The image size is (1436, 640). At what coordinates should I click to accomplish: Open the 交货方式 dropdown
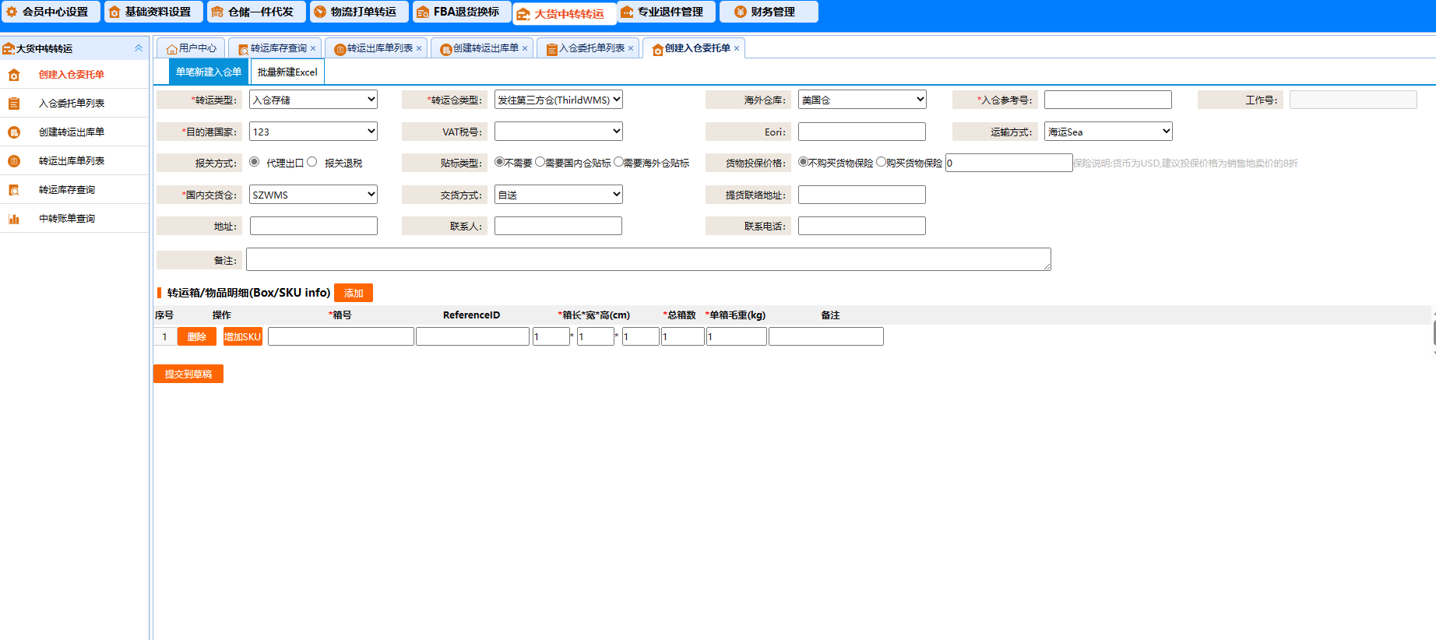[x=558, y=195]
